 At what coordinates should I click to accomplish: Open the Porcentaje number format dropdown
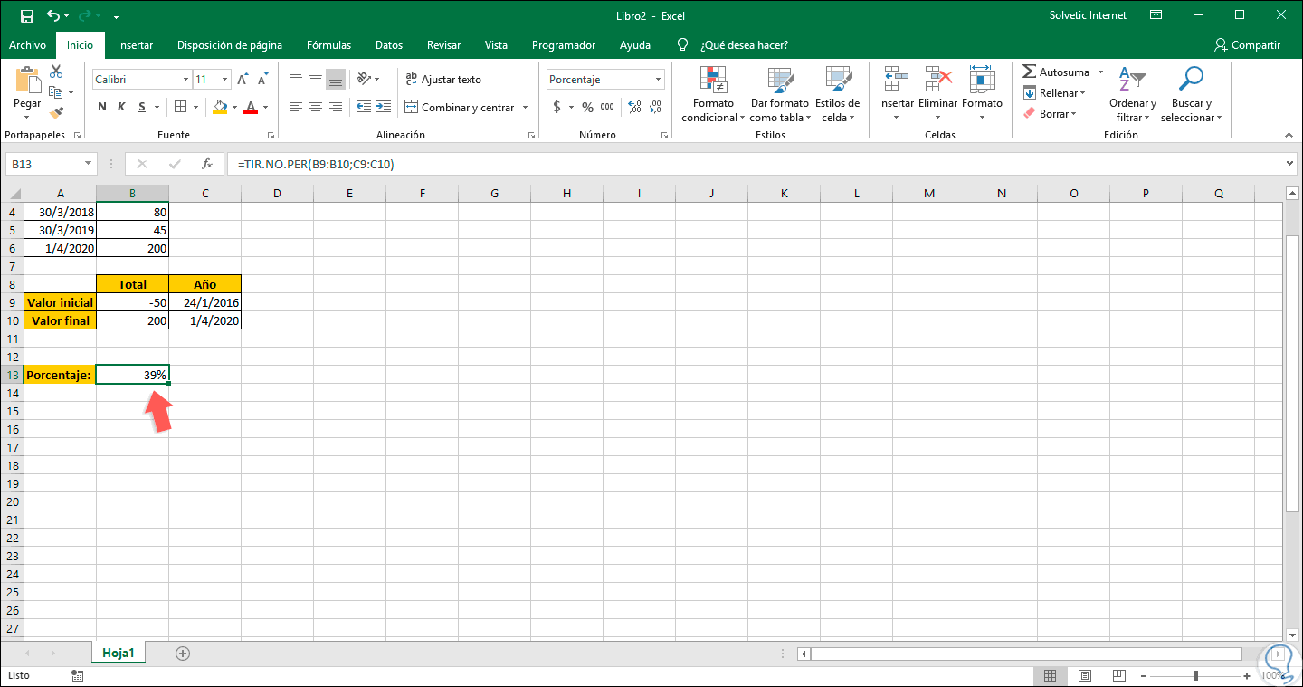click(x=658, y=80)
